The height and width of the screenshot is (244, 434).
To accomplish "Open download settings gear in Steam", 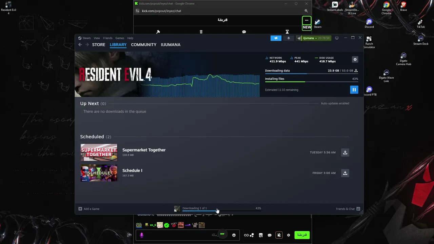I will click(355, 59).
